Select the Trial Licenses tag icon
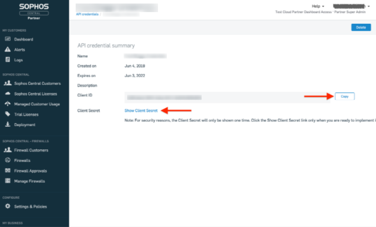 point(7,114)
